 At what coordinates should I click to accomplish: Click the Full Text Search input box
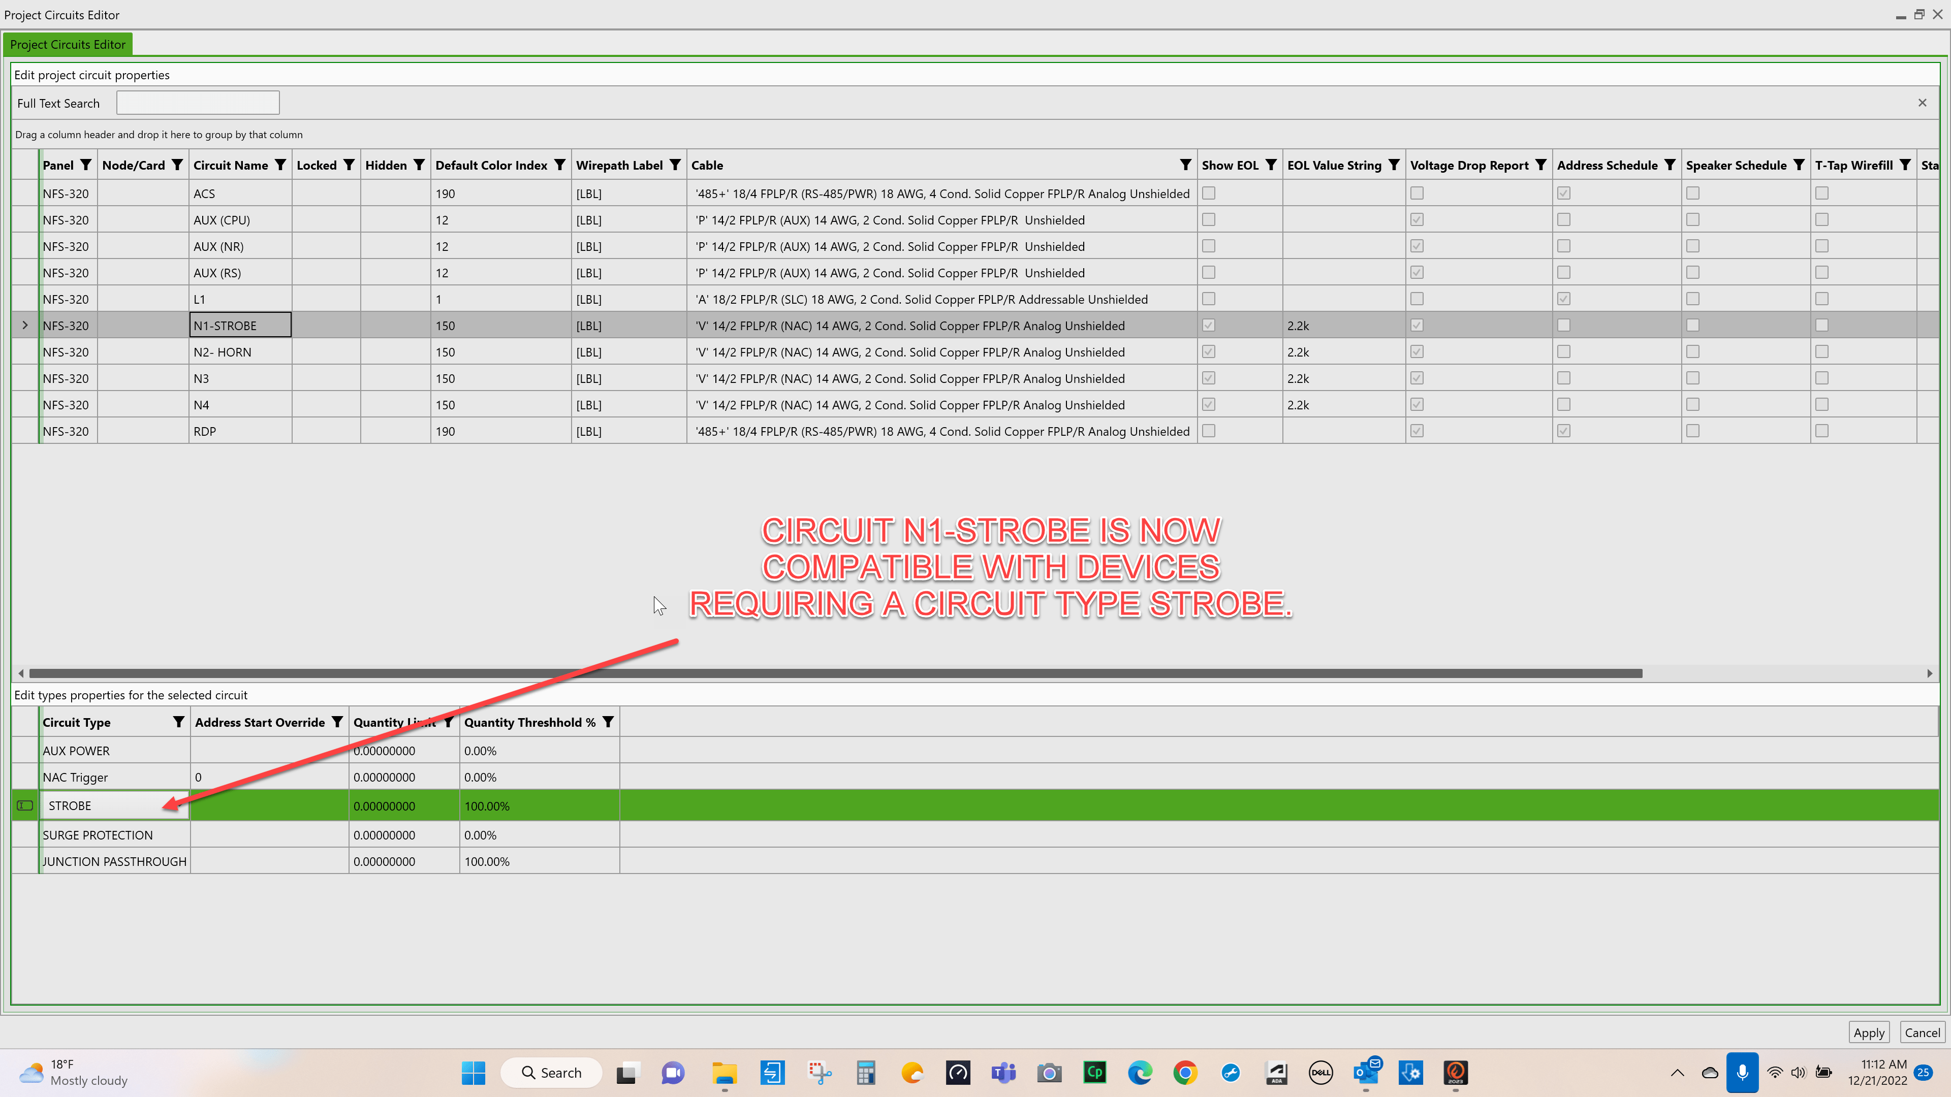(x=197, y=102)
